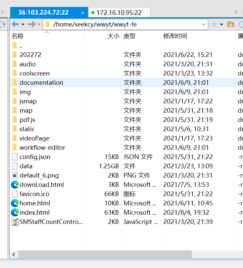Open the bookmark dropdown arrow
Viewport: 243px width, 268px height.
(221, 25)
